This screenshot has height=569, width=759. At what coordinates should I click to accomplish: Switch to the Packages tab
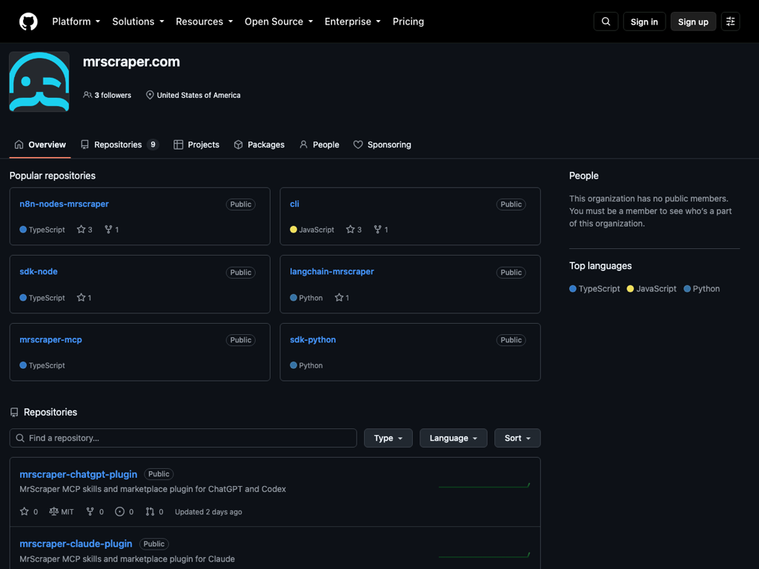point(259,144)
